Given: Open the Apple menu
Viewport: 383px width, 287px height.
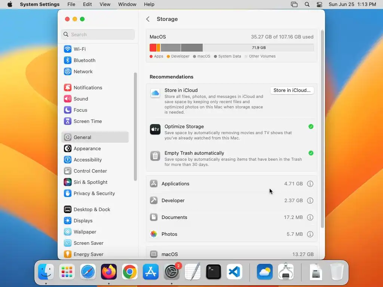Looking at the screenshot, I should click(x=10, y=4).
